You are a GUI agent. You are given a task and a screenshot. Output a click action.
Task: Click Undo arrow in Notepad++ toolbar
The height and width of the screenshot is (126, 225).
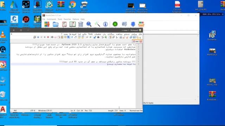102,37
